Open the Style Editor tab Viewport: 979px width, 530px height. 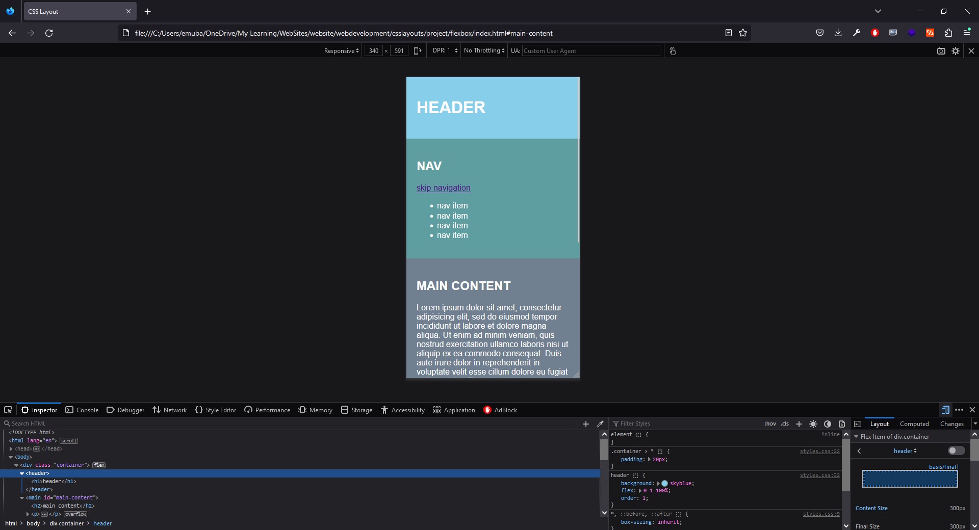point(216,410)
